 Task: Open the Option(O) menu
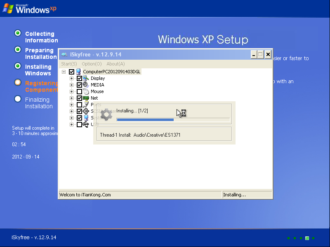click(x=92, y=64)
